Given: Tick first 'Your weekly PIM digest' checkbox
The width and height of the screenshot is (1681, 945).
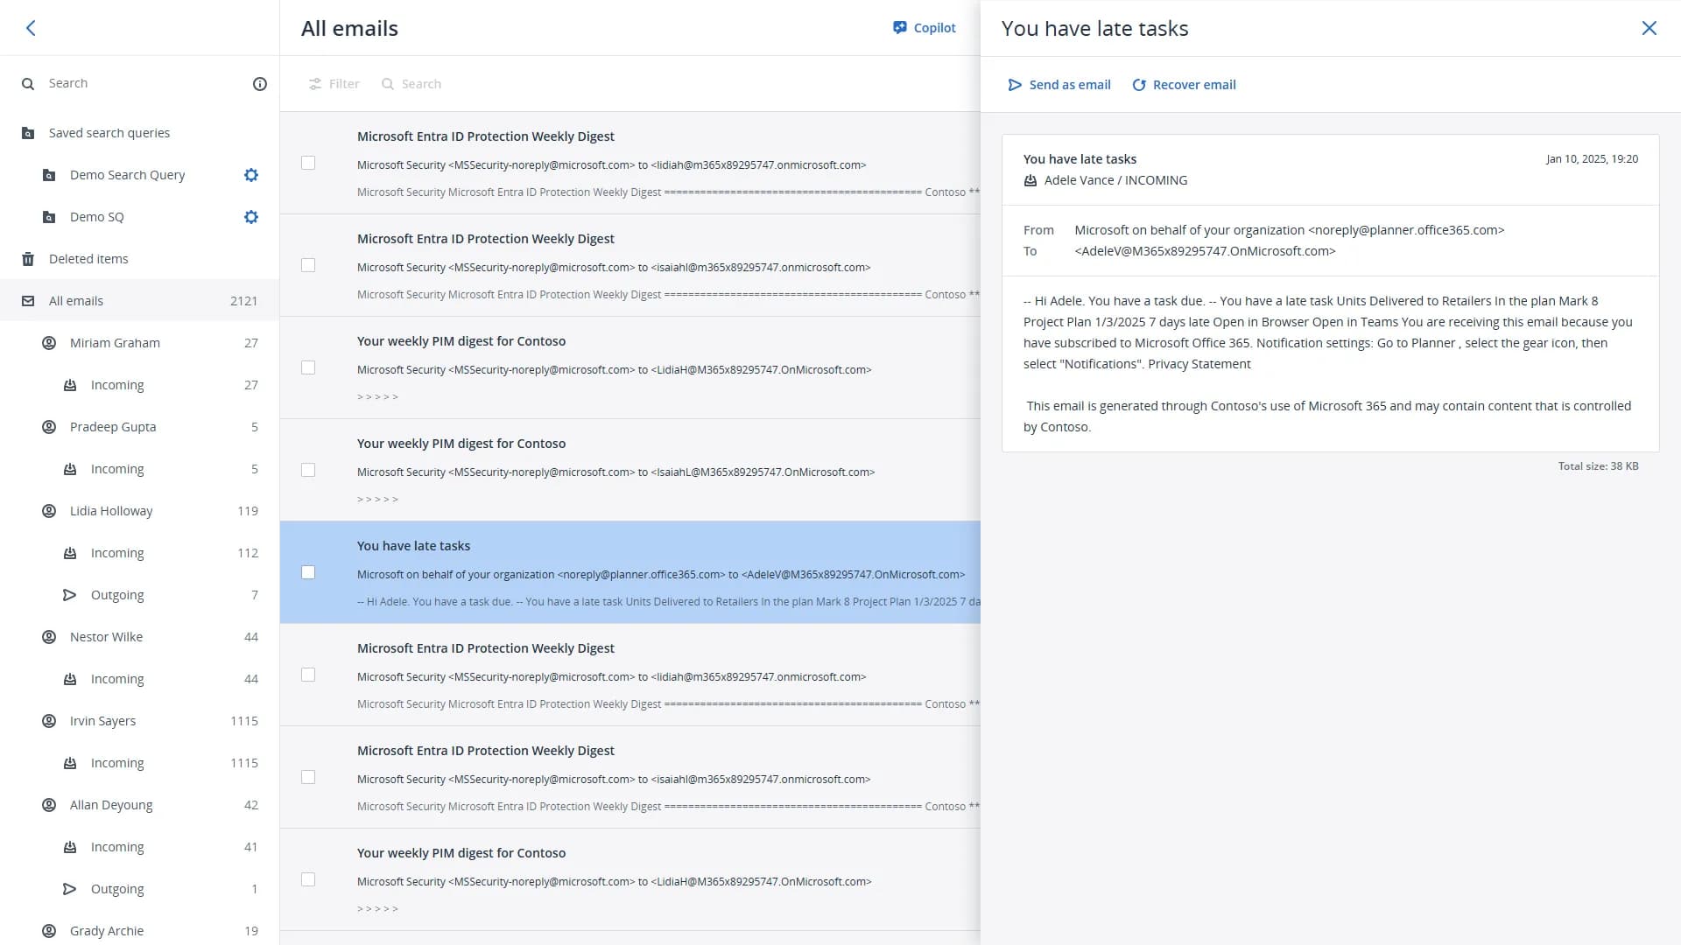Looking at the screenshot, I should click(x=308, y=367).
